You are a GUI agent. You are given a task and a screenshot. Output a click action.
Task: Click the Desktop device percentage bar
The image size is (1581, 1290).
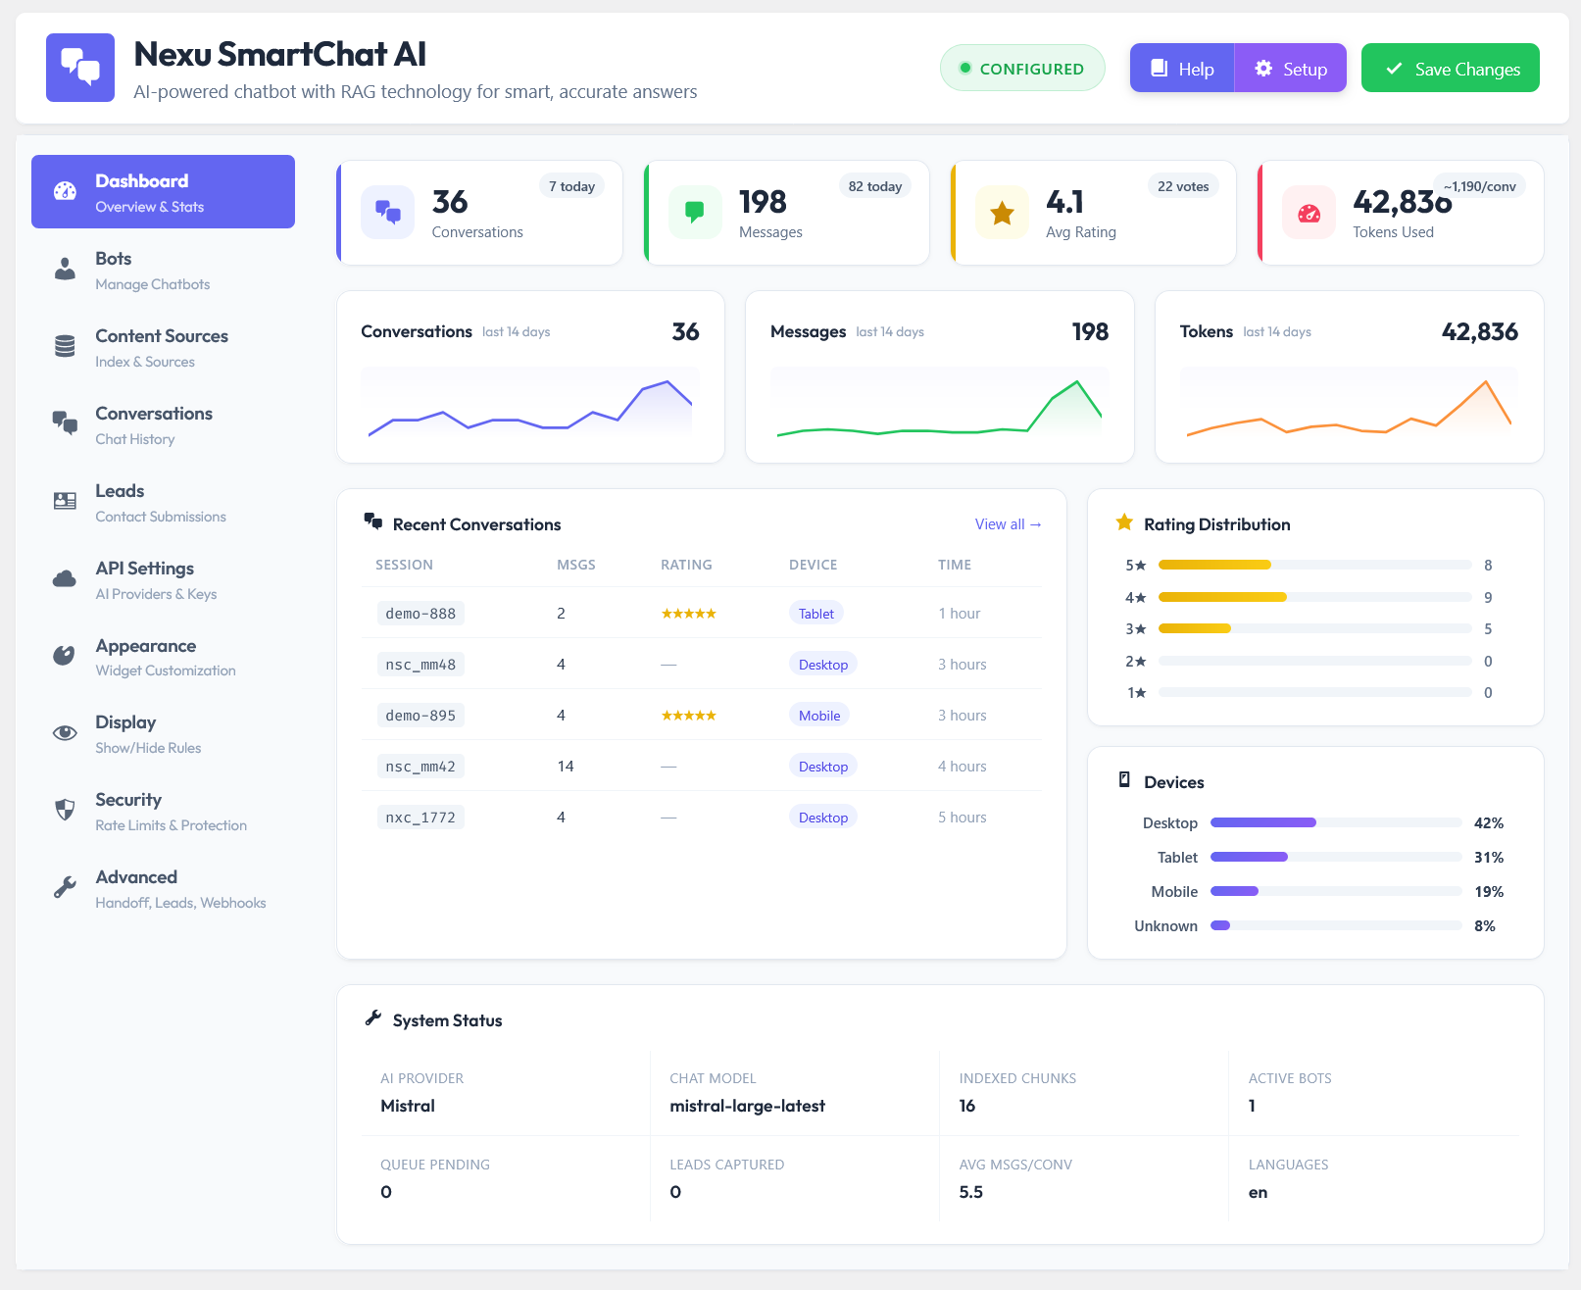click(1337, 822)
